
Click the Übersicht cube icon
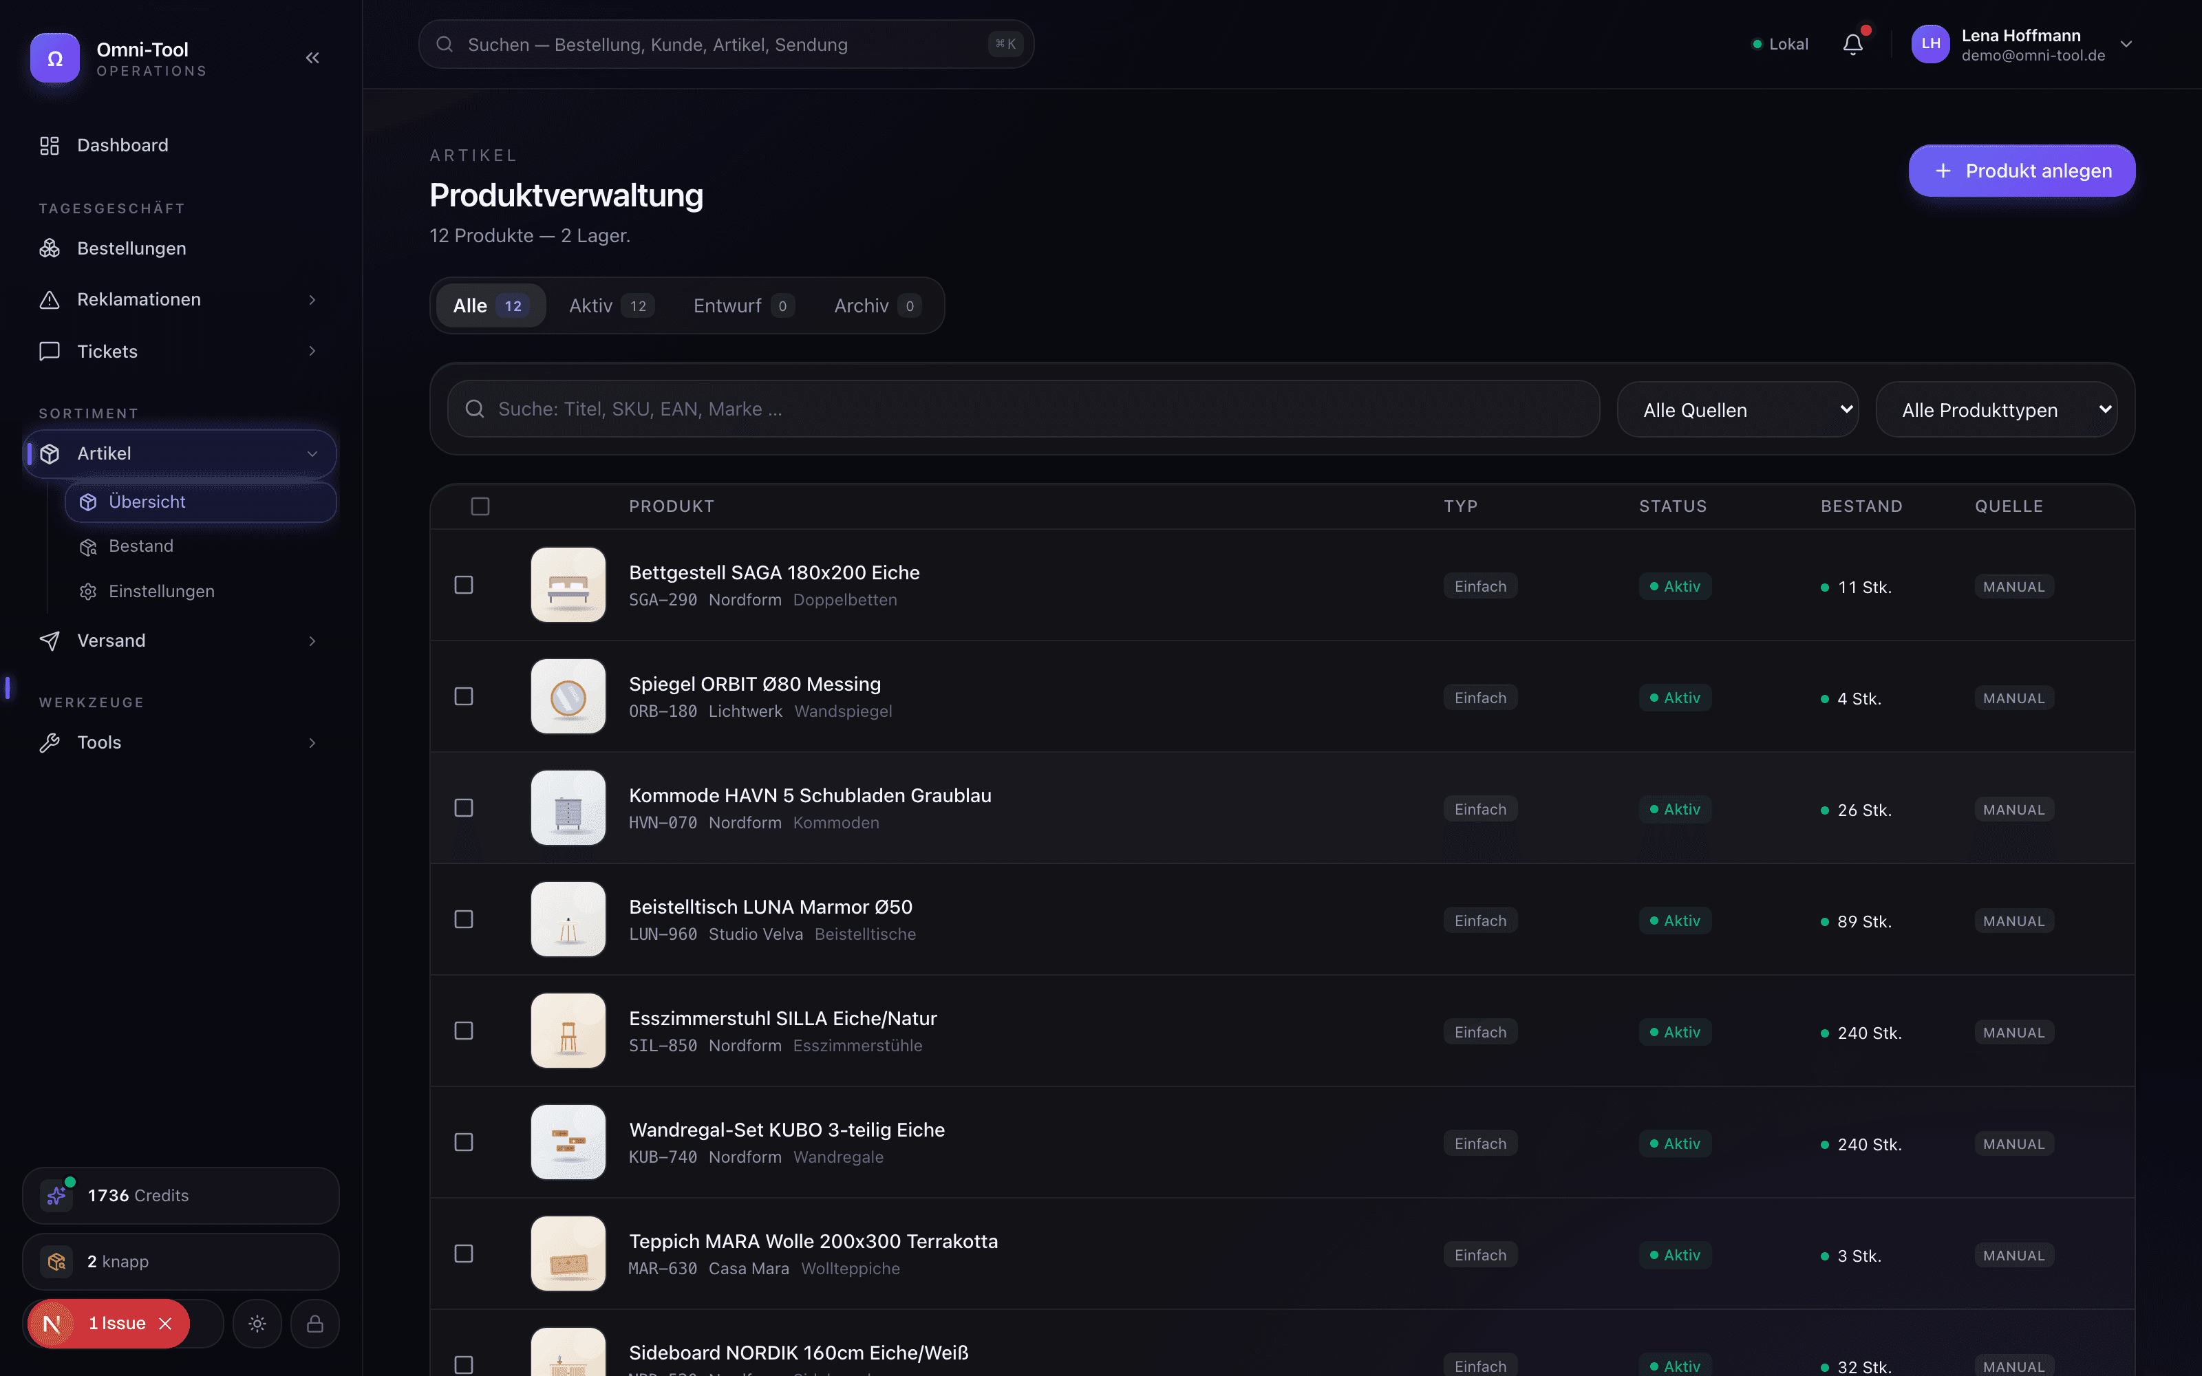pos(88,502)
